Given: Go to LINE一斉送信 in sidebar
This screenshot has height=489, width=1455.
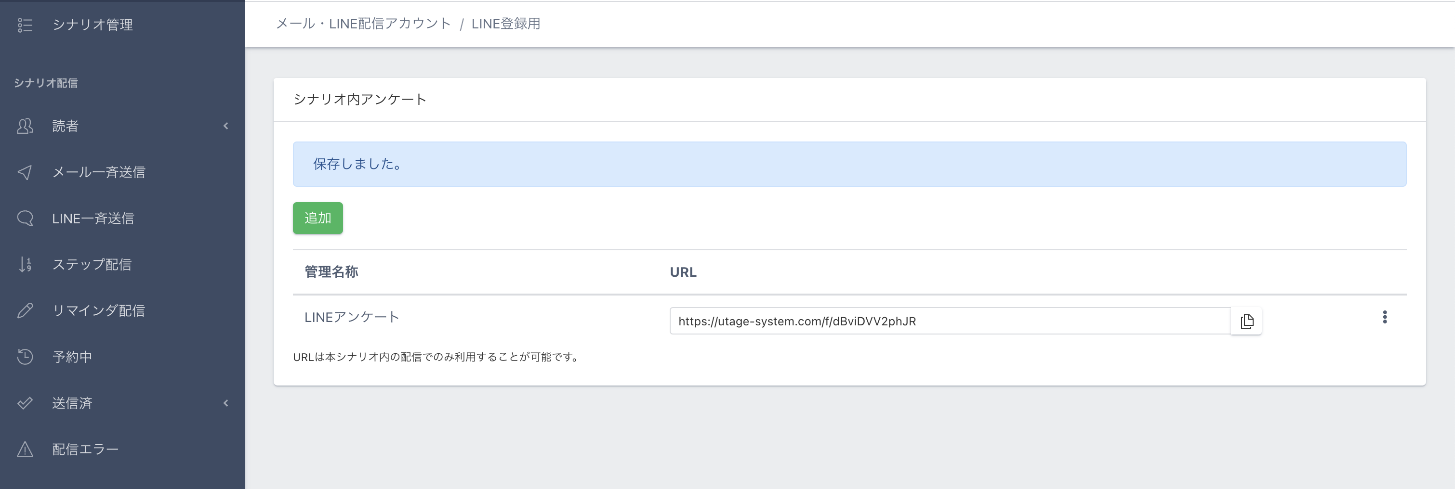Looking at the screenshot, I should tap(93, 219).
